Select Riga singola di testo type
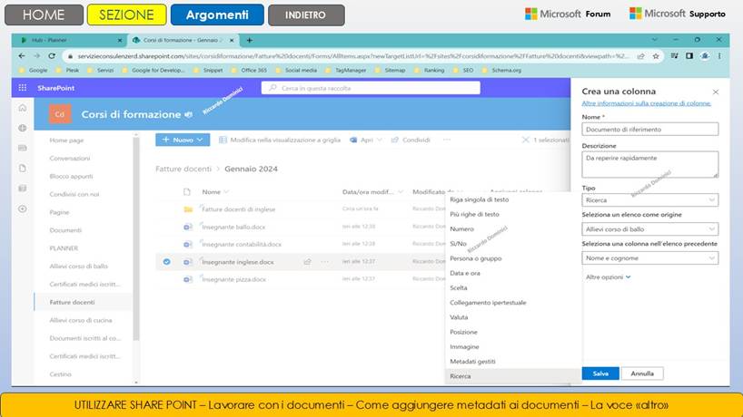Image resolution: width=743 pixels, height=417 pixels. [x=479, y=199]
